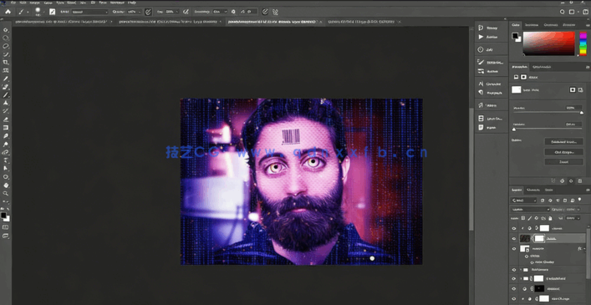Click the workspace switcher icon at top right
The height and width of the screenshot is (305, 591).
click(572, 12)
